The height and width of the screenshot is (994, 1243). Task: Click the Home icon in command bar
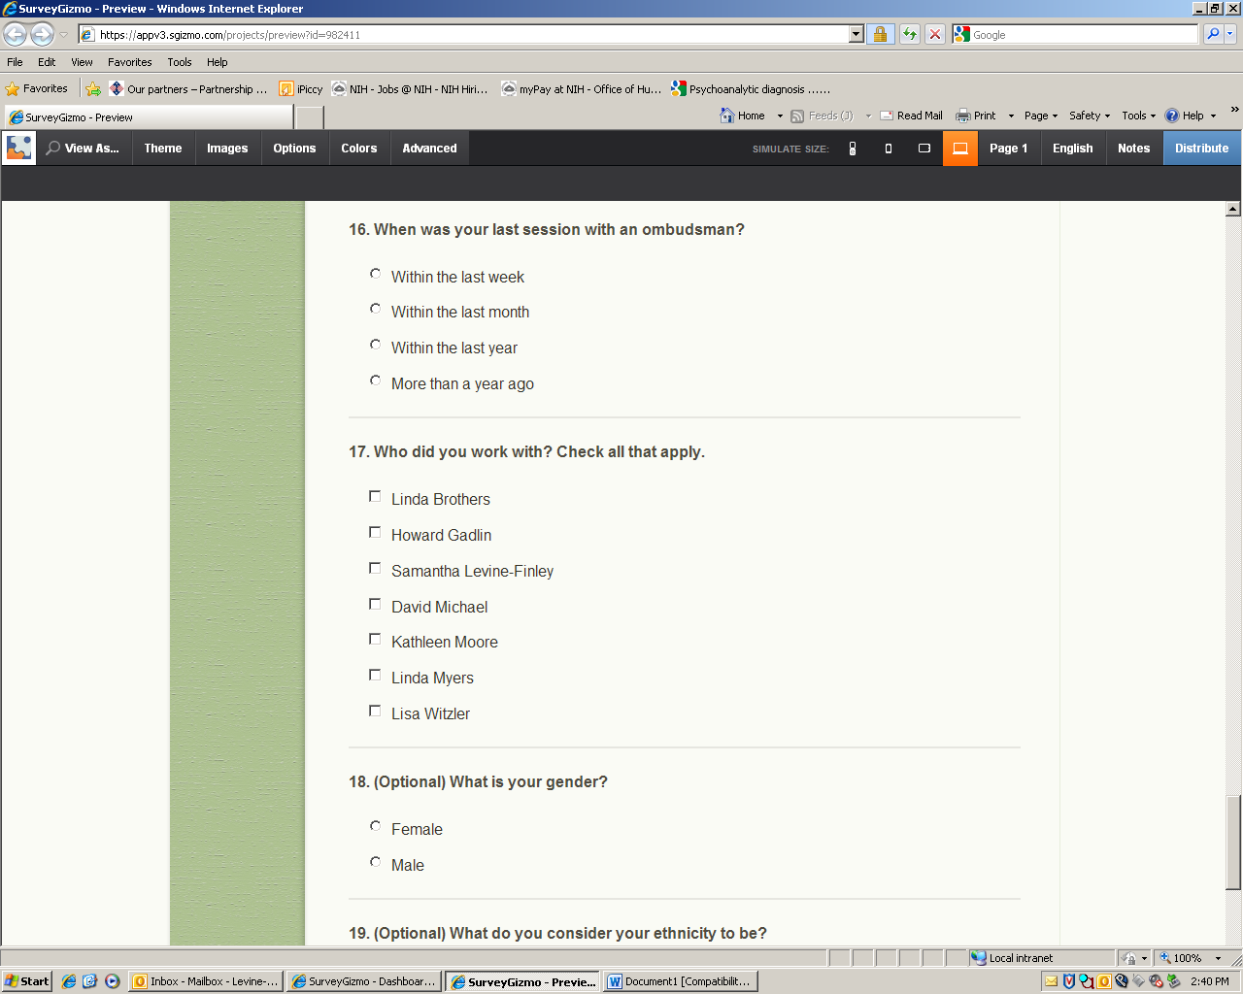727,116
